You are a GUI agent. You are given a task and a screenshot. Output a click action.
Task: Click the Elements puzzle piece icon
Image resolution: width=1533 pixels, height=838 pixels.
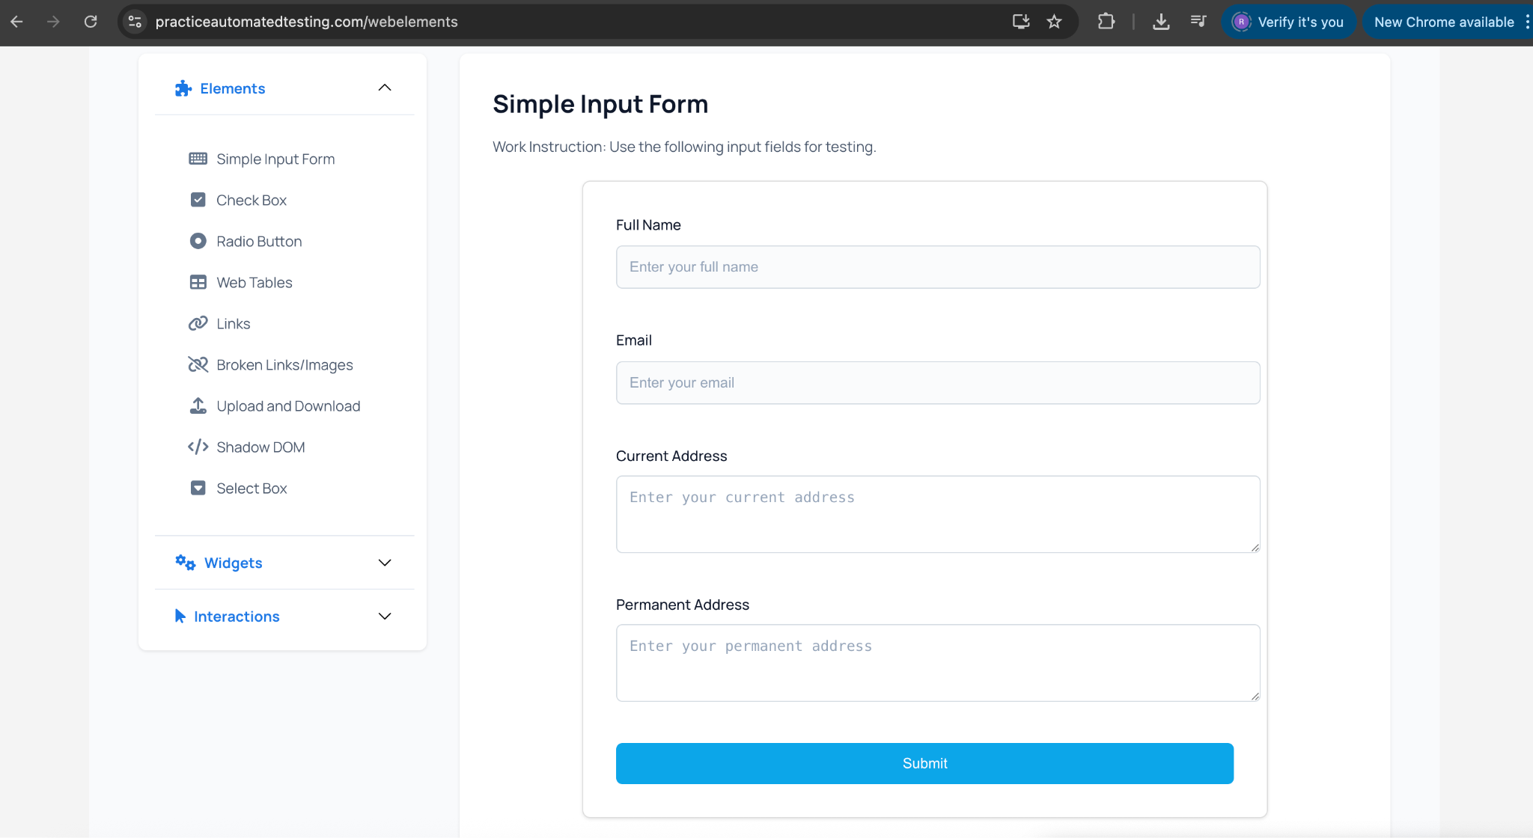pos(183,88)
